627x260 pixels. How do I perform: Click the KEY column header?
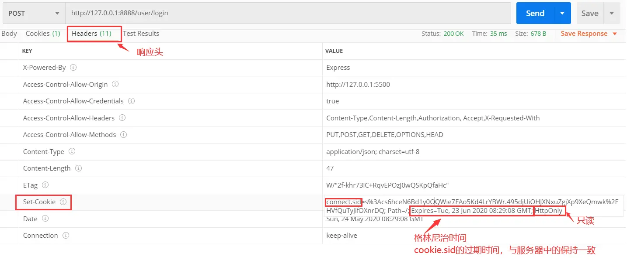[27, 51]
